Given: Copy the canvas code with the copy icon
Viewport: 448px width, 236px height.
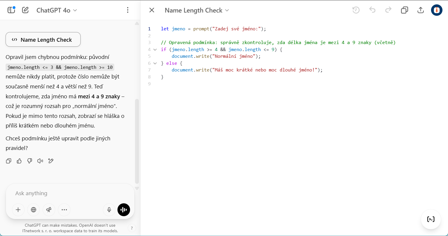Looking at the screenshot, I should (x=404, y=10).
